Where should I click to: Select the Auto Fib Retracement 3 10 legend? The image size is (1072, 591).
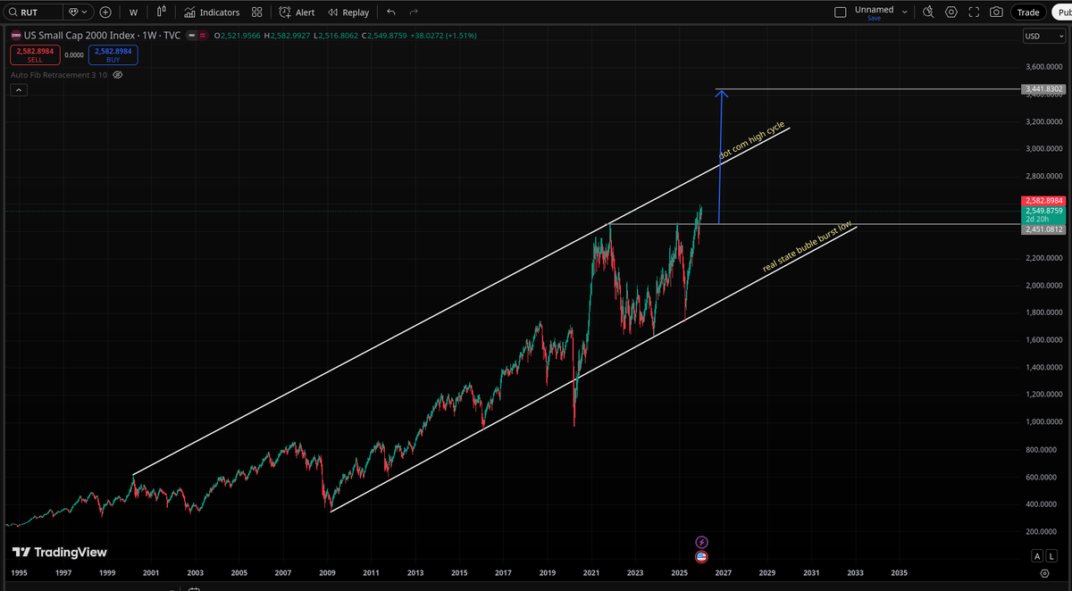pos(59,75)
